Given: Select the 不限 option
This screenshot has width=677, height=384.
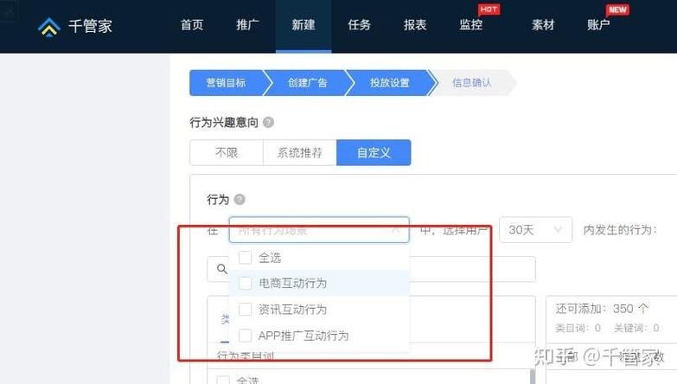Looking at the screenshot, I should [227, 152].
